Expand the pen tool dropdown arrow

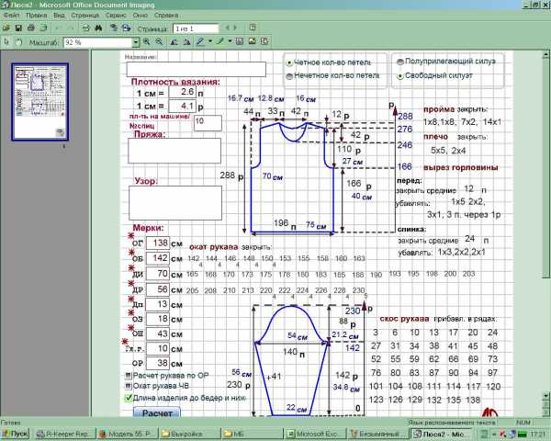pyautogui.click(x=209, y=42)
